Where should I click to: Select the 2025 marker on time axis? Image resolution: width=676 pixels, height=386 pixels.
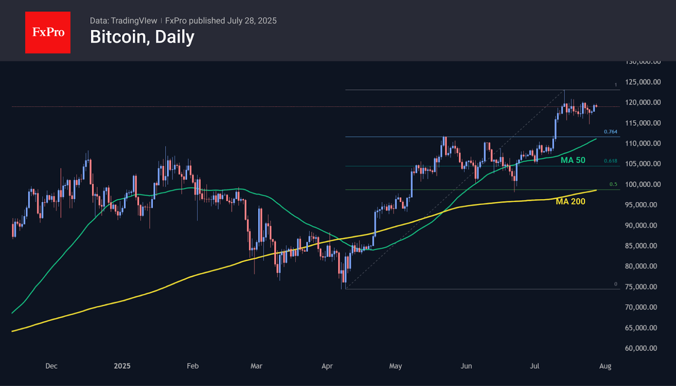click(x=122, y=366)
